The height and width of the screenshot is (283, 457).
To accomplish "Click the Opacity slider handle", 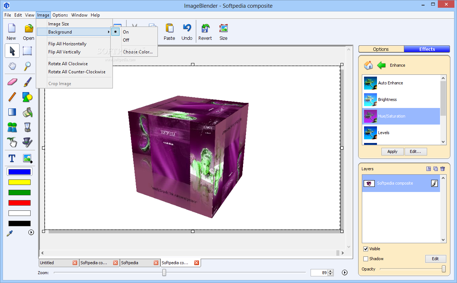I will click(444, 269).
